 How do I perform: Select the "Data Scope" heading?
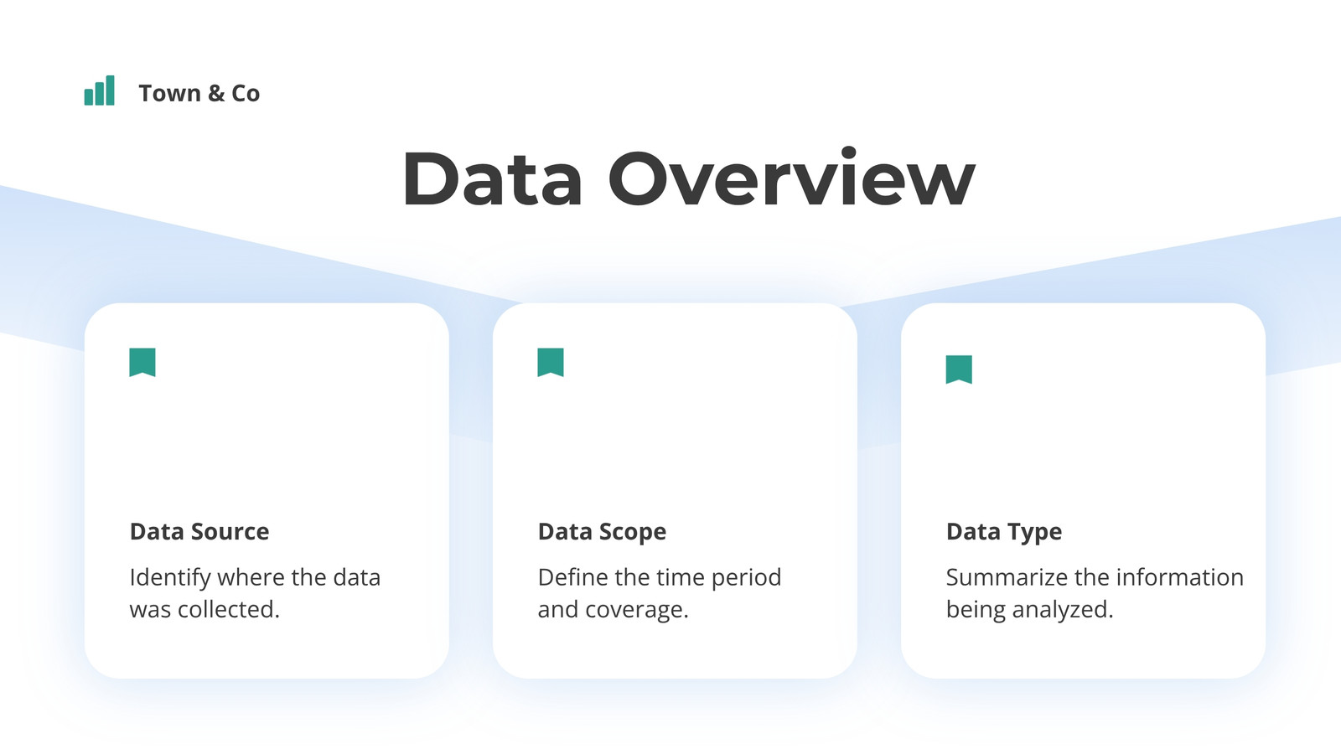pyautogui.click(x=602, y=533)
